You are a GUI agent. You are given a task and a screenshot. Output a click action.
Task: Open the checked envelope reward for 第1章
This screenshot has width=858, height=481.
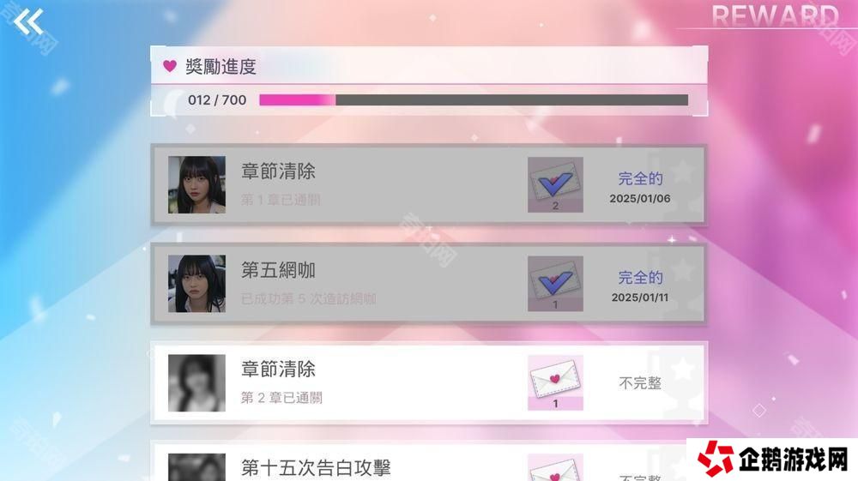click(x=555, y=184)
